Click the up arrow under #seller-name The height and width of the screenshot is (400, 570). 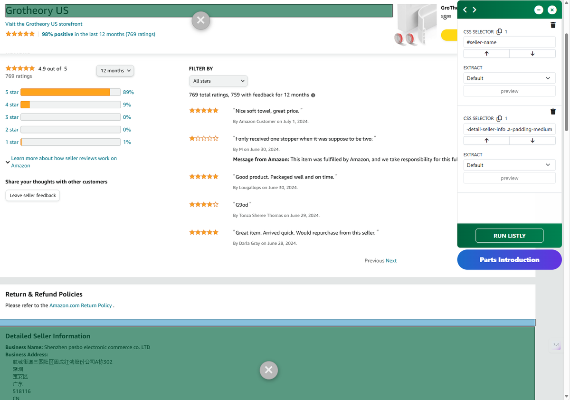click(x=486, y=54)
